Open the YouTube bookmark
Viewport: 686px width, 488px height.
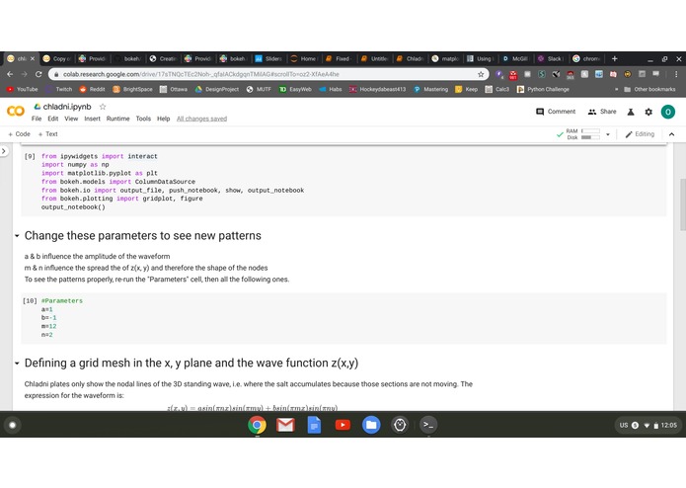[x=23, y=89]
